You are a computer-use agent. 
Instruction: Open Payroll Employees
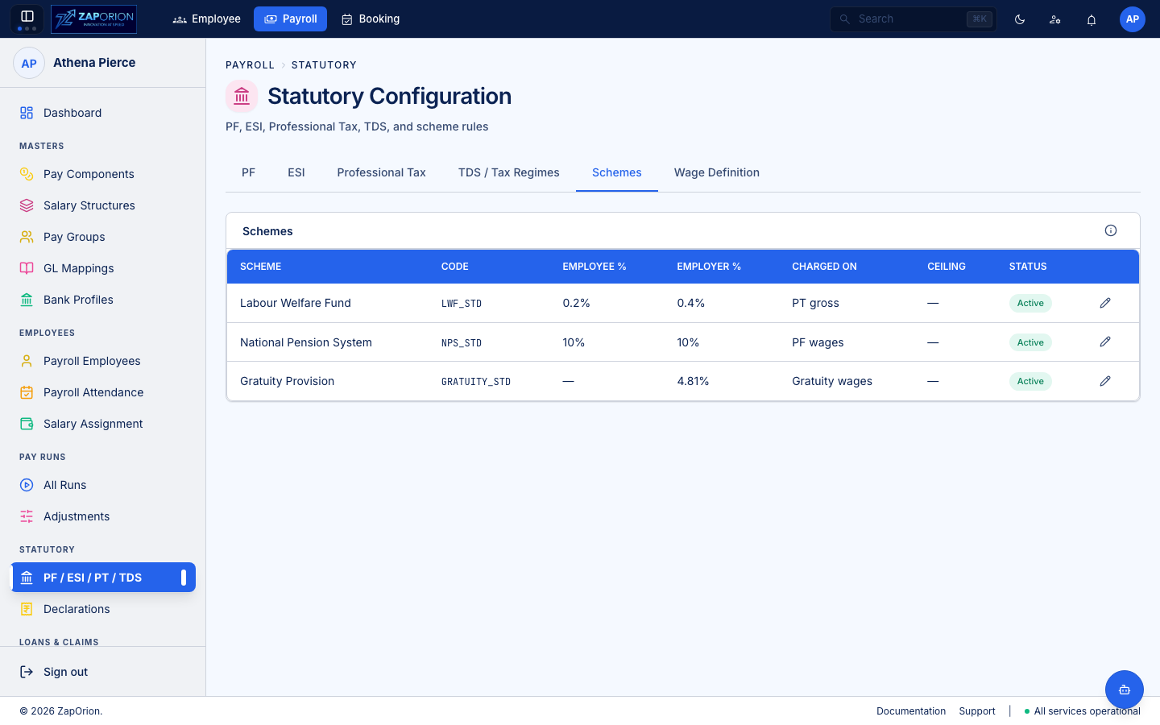coord(103,361)
